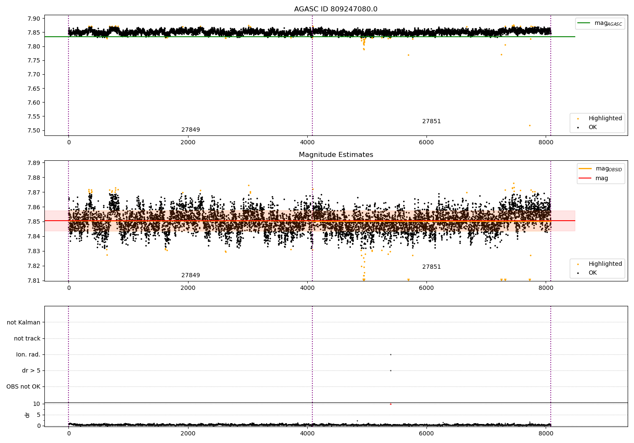Click the 'Magnitude Estimates' plot title

click(x=336, y=155)
